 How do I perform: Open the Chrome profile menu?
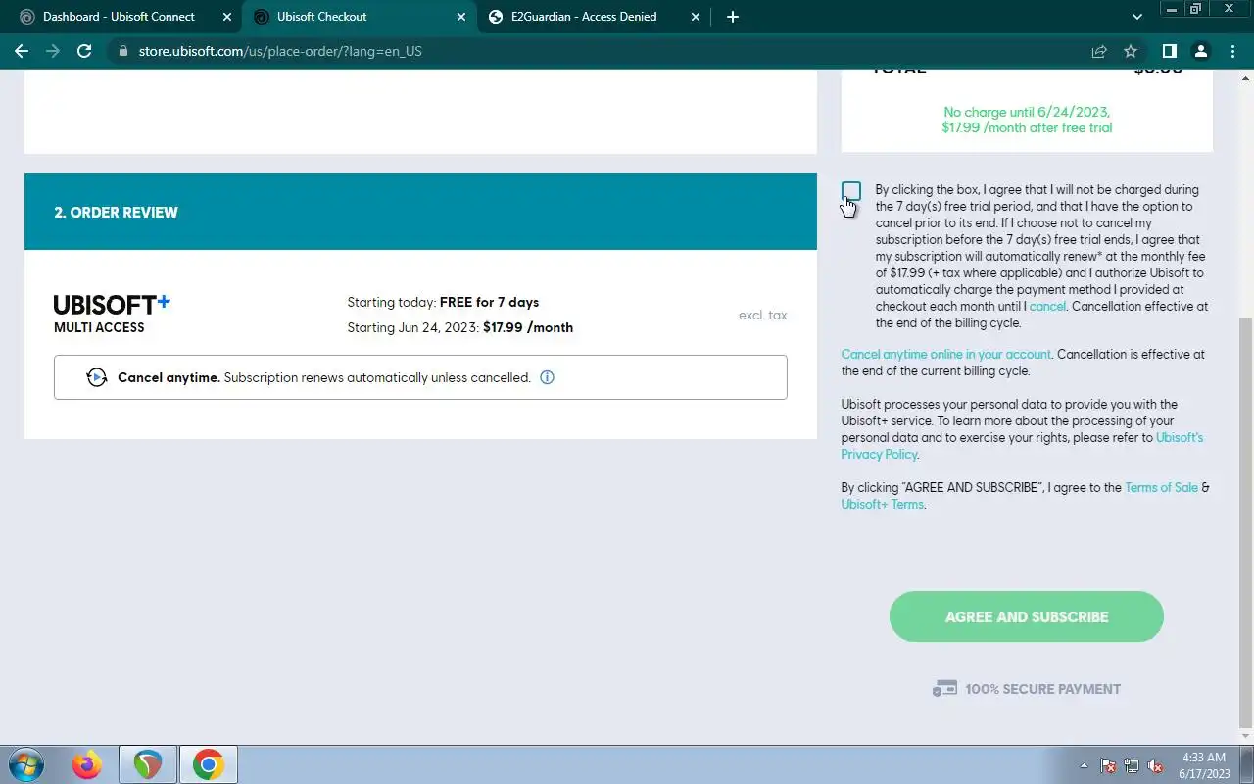[x=1201, y=51]
